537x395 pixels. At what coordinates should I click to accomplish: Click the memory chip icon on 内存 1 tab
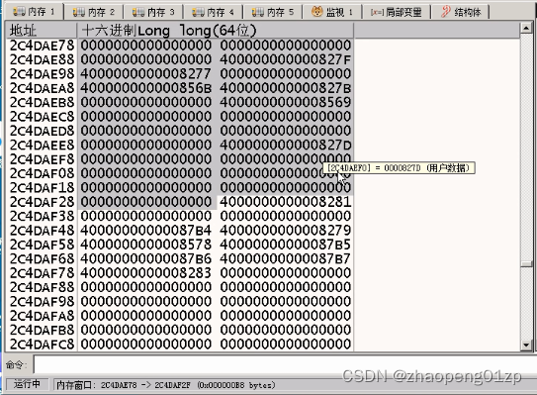click(x=19, y=12)
